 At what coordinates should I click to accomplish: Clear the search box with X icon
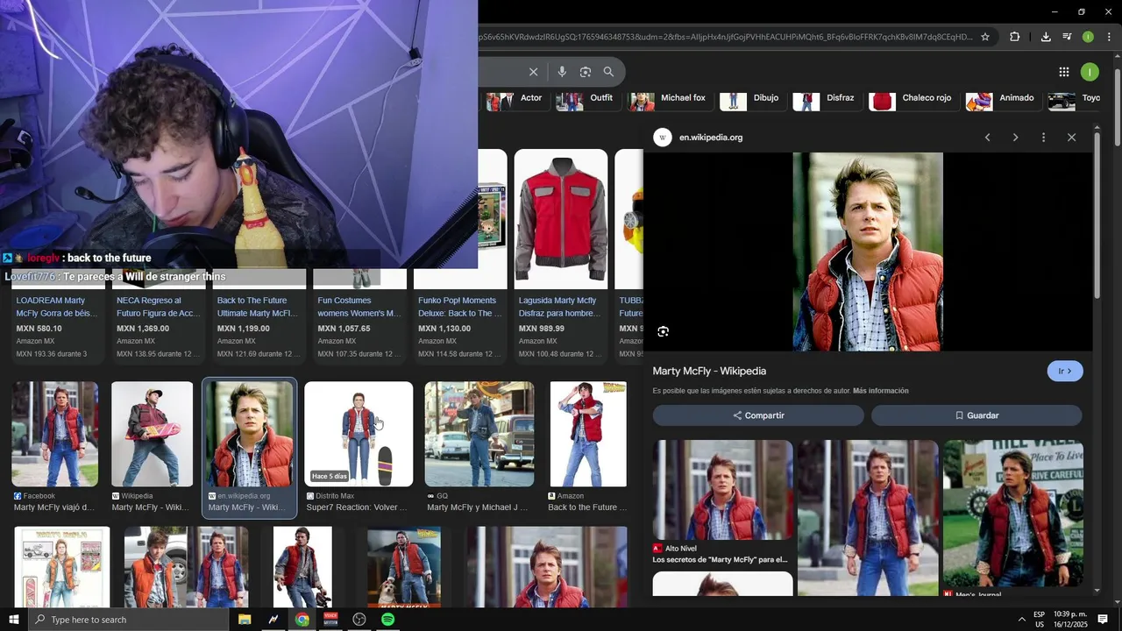pyautogui.click(x=533, y=72)
